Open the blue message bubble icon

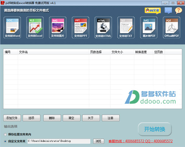point(168,10)
